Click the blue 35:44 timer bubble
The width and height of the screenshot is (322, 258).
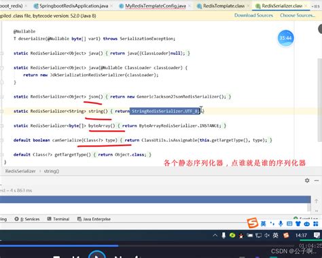(286, 38)
